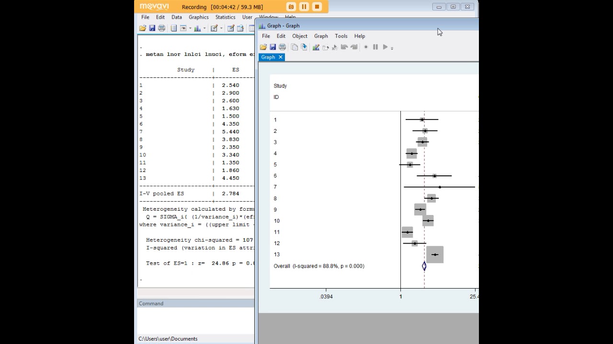Stop the Movavi recording
The height and width of the screenshot is (344, 613).
tap(317, 7)
